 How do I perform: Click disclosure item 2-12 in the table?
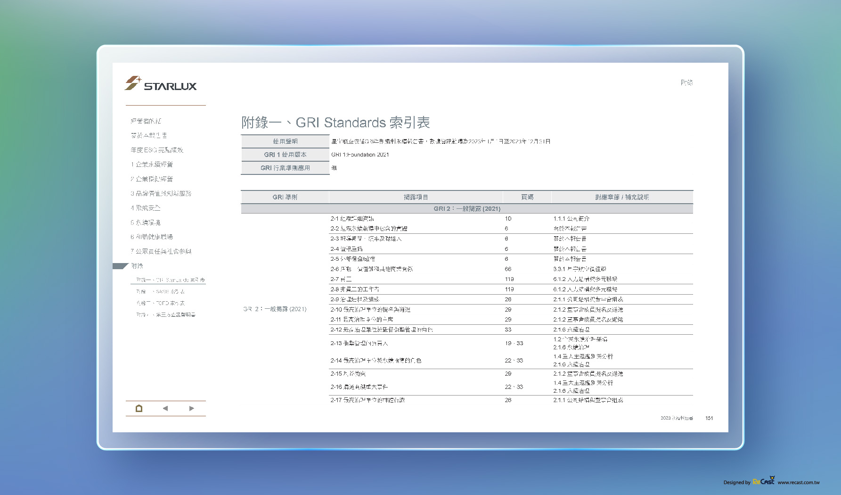point(382,330)
